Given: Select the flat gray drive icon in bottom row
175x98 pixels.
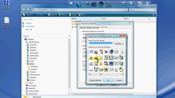Looking at the screenshot, I should pos(91,70).
